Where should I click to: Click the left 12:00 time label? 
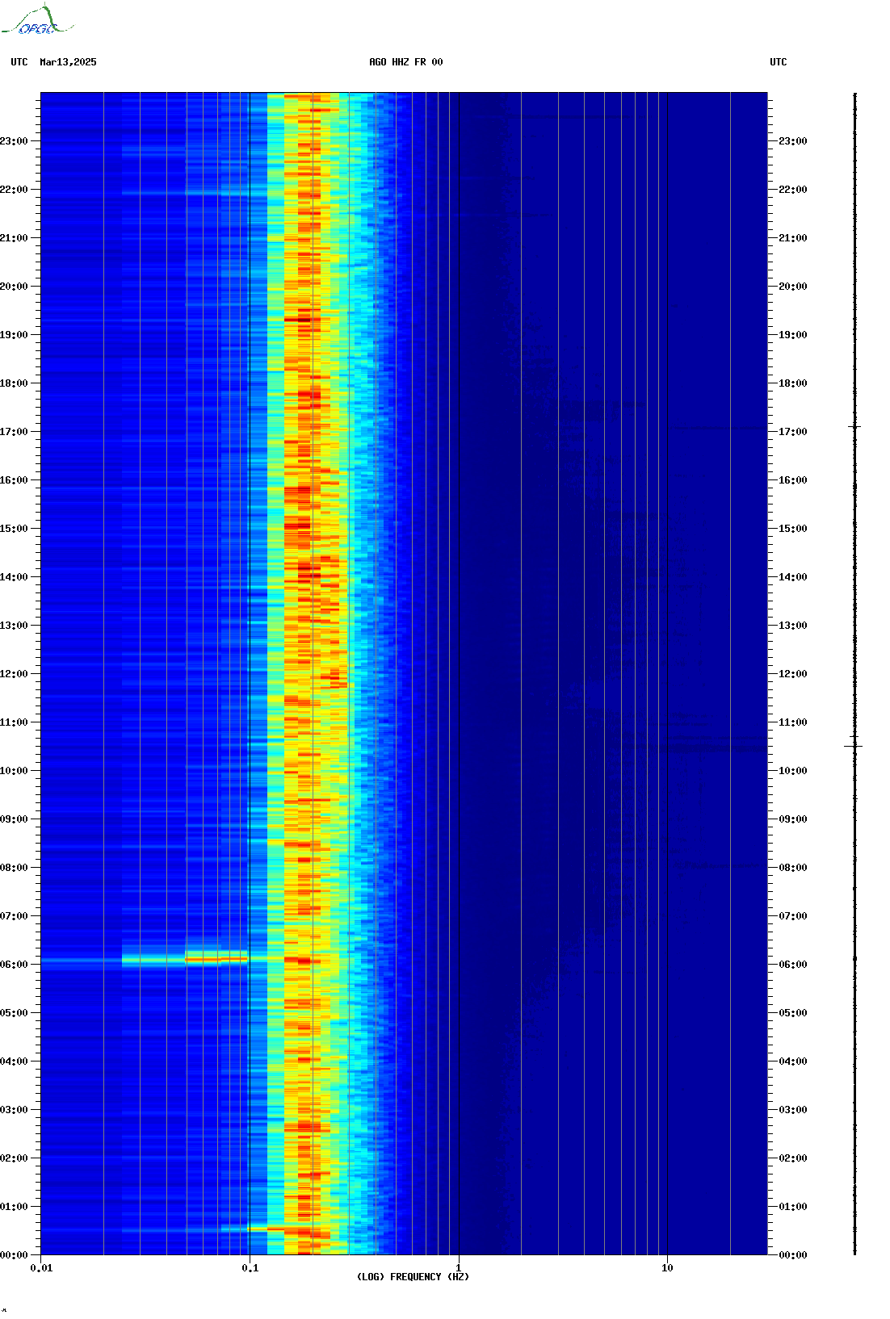tap(14, 674)
